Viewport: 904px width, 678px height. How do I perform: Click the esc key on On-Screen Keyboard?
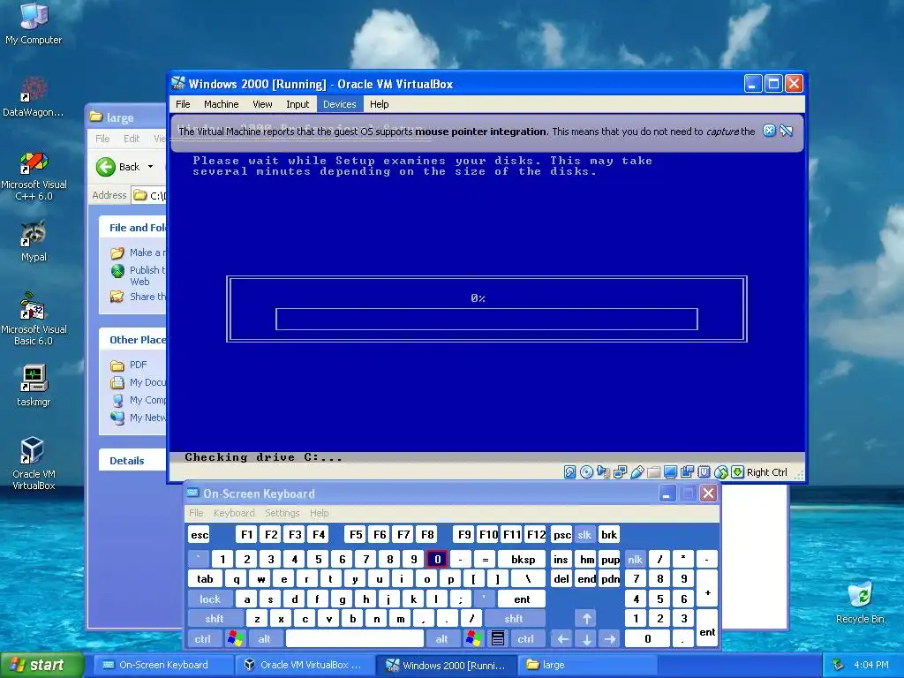tap(200, 534)
